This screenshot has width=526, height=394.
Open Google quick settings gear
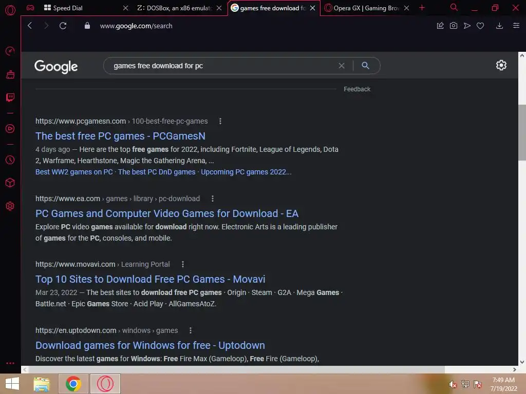click(x=501, y=65)
